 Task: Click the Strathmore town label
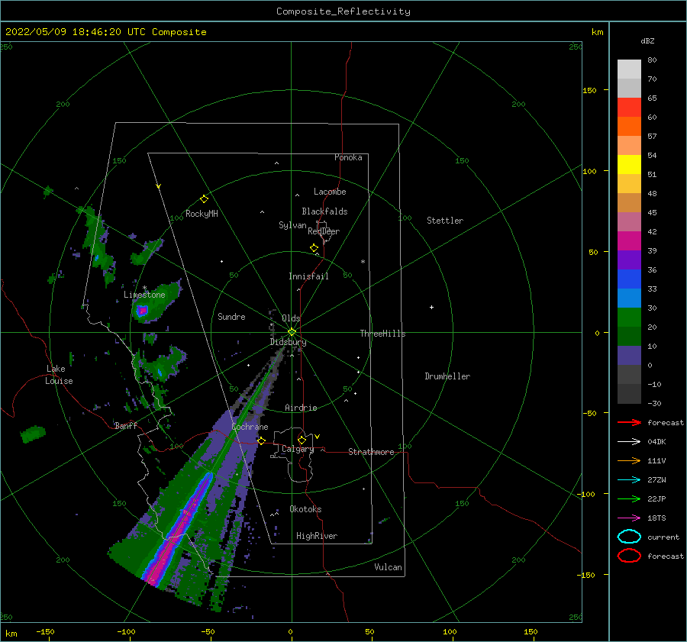click(371, 452)
